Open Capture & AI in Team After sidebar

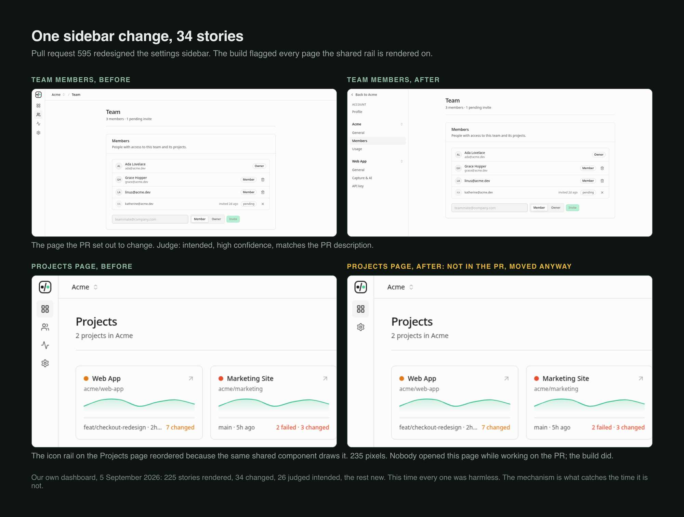point(362,178)
